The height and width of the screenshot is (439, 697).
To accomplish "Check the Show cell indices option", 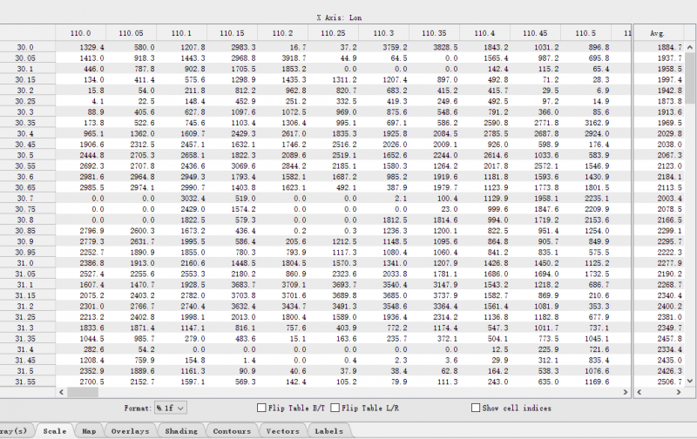I will 475,407.
